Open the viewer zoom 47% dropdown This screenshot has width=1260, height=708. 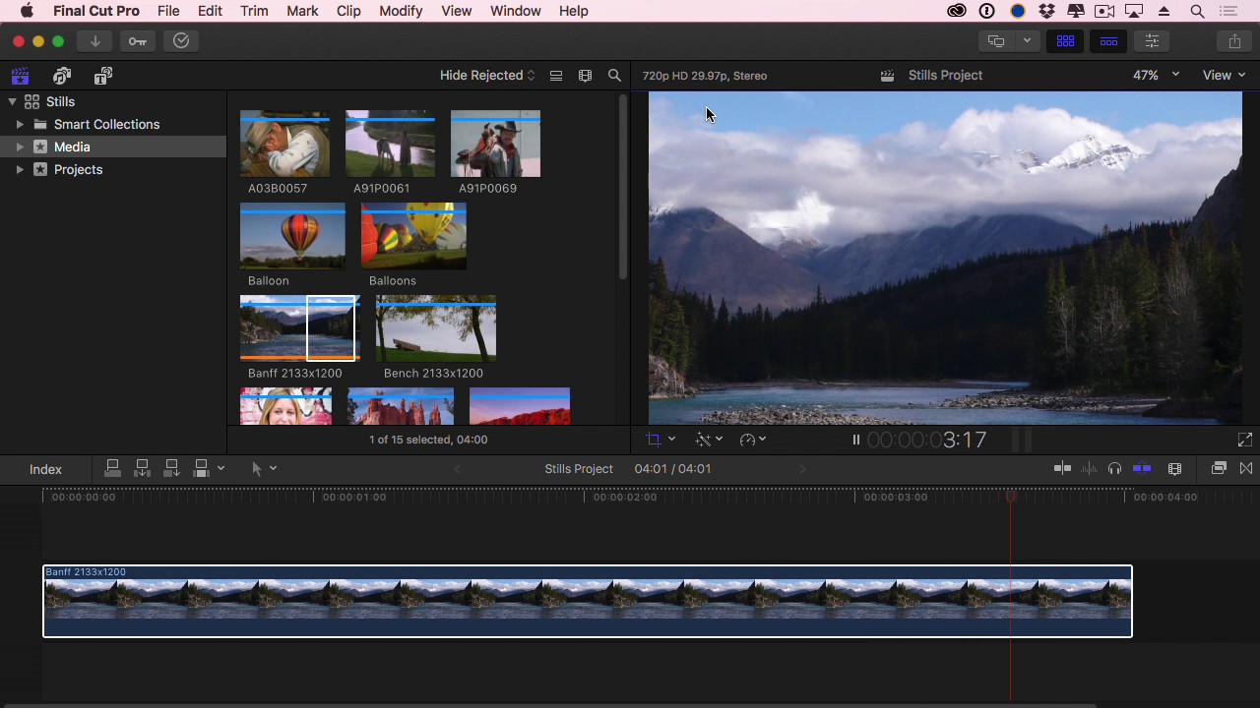[x=1156, y=76]
